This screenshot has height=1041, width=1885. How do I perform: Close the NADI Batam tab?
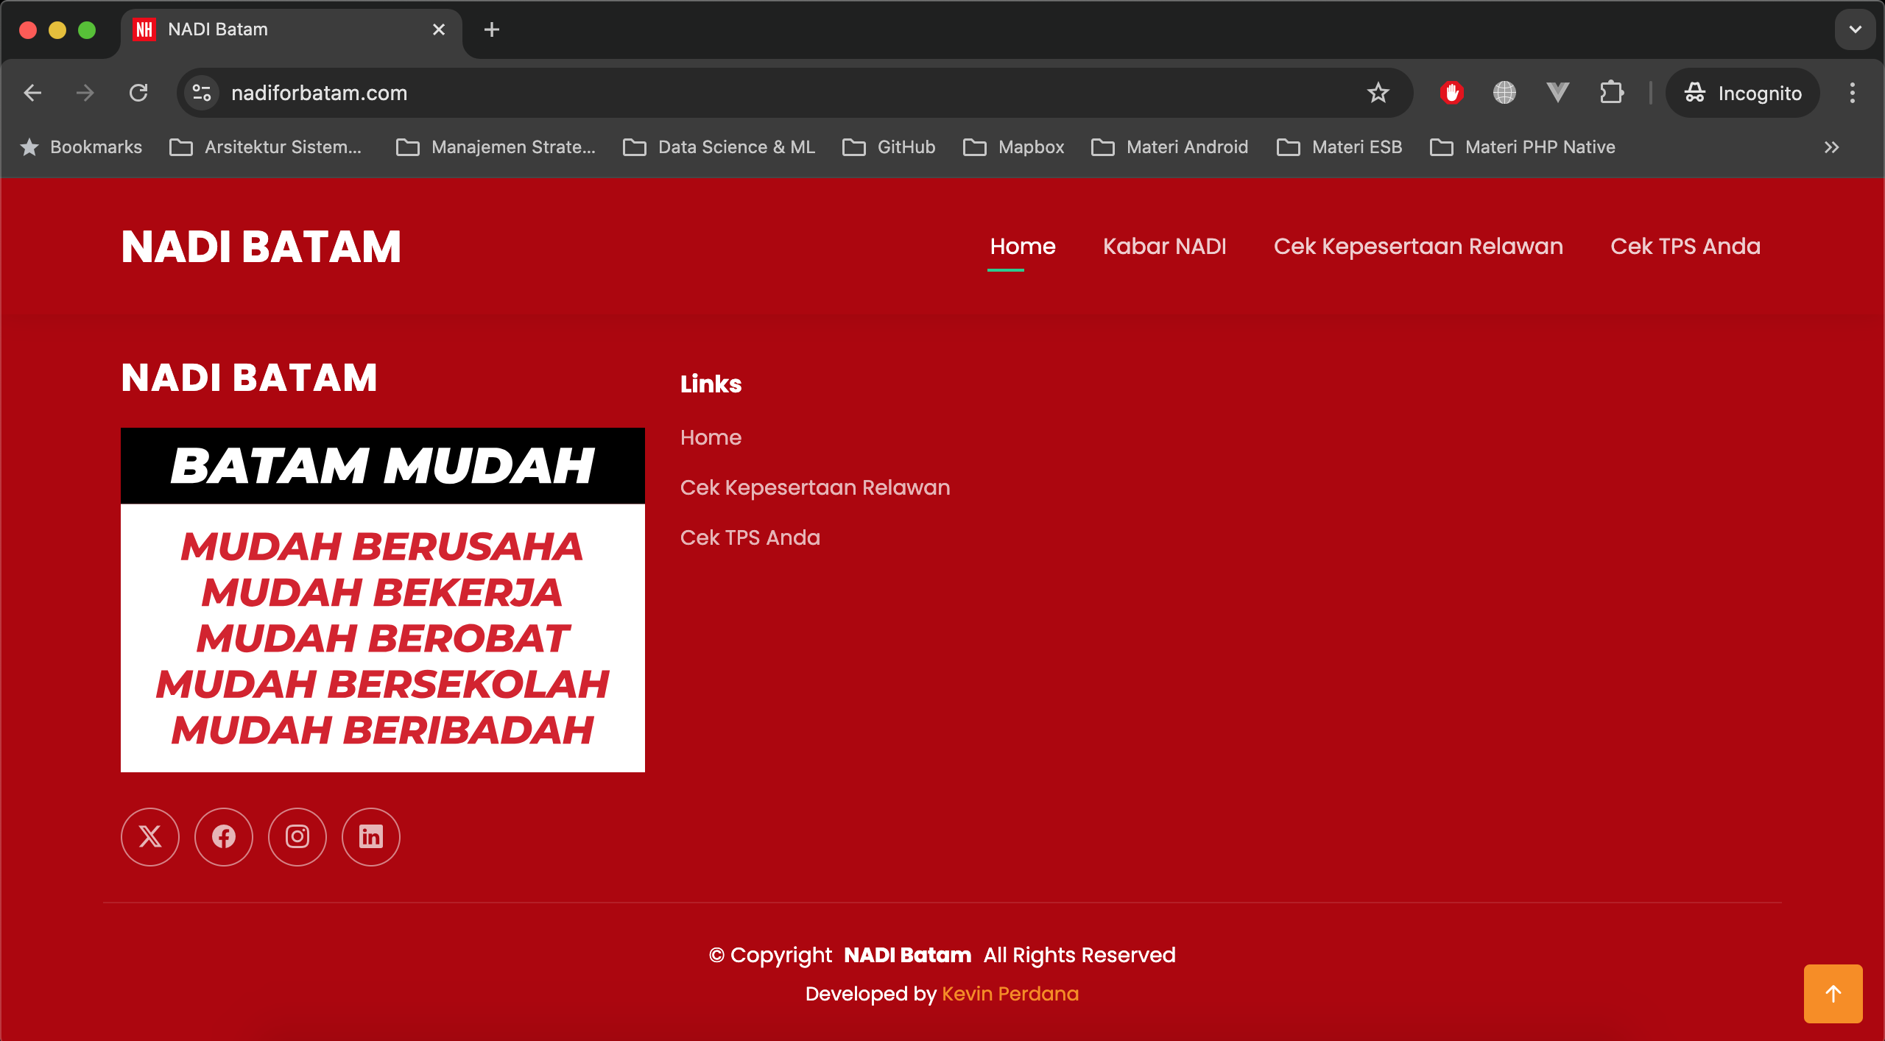point(439,29)
